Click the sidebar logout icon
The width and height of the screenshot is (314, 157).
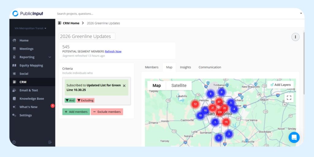click(x=50, y=142)
